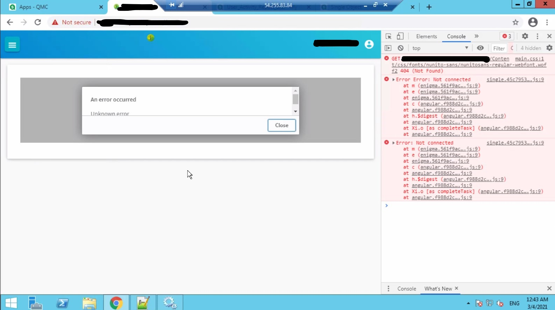Click the network icon in system tray
This screenshot has height=310, width=555.
click(x=489, y=303)
